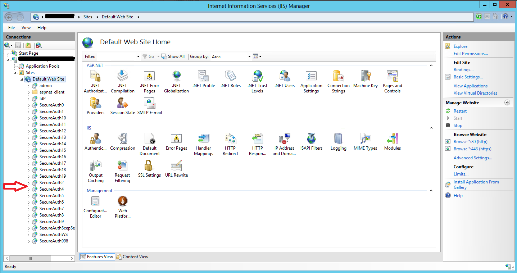
Task: Open the MIME Types feature
Action: [x=366, y=142]
